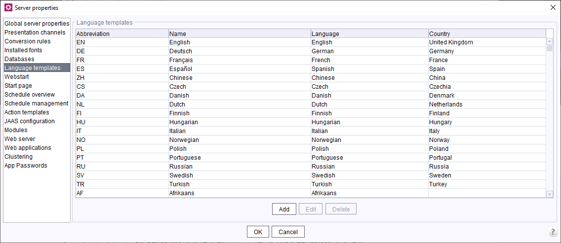This screenshot has height=243, width=561.
Task: Select Language templates in sidebar
Action: coord(37,68)
